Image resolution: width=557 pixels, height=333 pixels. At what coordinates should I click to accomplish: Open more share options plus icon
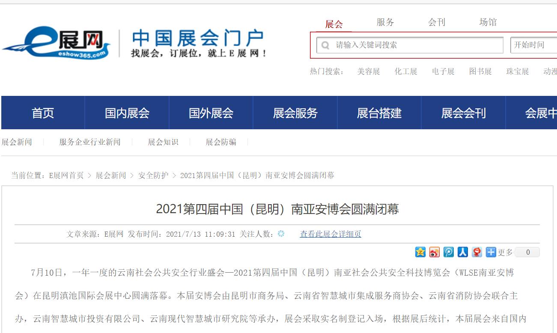tap(491, 252)
